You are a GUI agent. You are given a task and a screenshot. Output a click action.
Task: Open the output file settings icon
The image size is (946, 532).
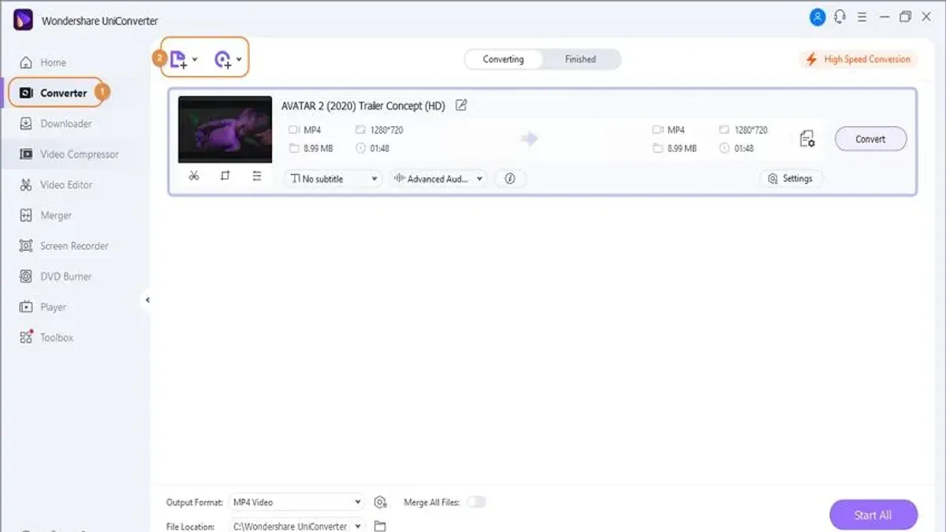click(806, 139)
